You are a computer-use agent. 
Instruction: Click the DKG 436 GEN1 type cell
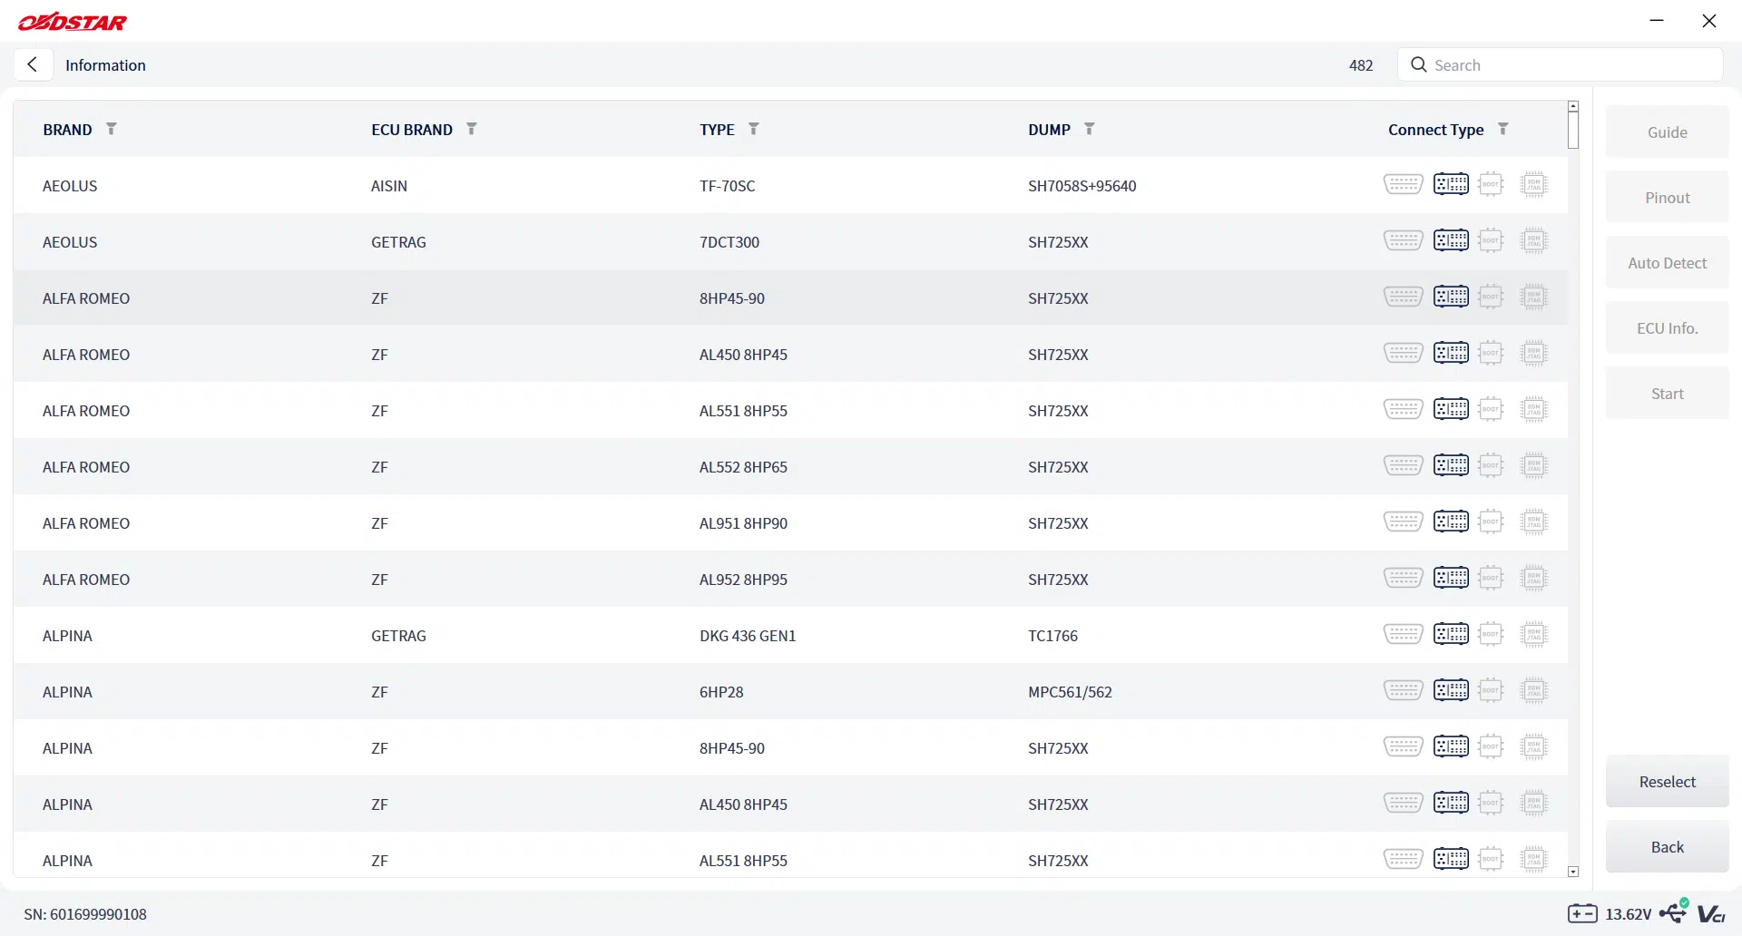(748, 636)
